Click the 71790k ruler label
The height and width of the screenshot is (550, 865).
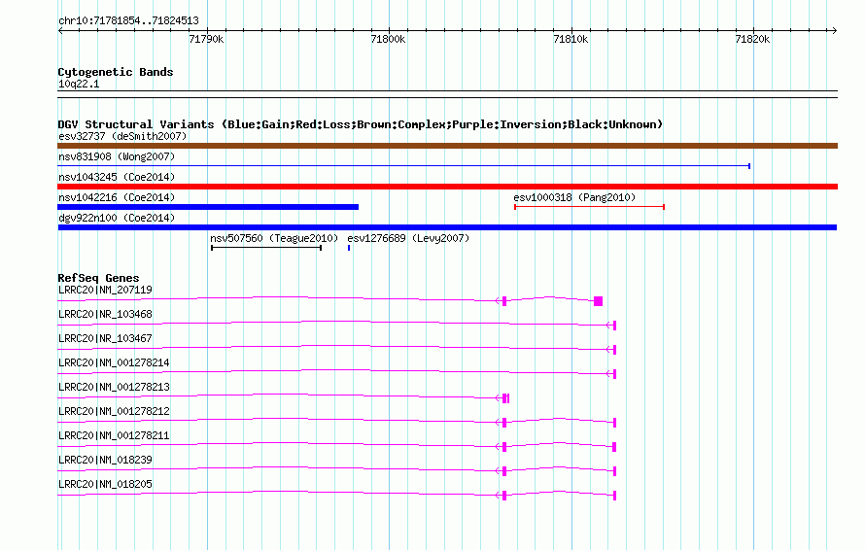(206, 39)
